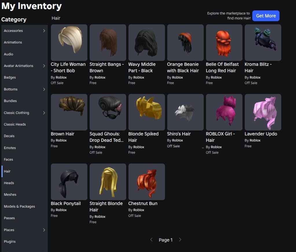The width and height of the screenshot is (296, 252).
Task: Open Wavy Middle Part Black thumbnail
Action: [147, 43]
